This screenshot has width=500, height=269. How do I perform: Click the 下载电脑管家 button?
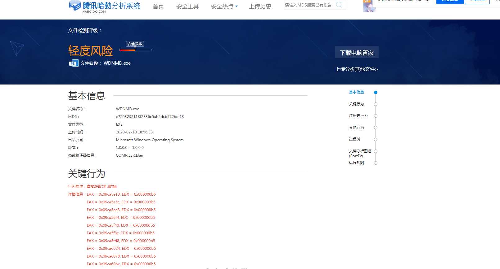coord(357,52)
